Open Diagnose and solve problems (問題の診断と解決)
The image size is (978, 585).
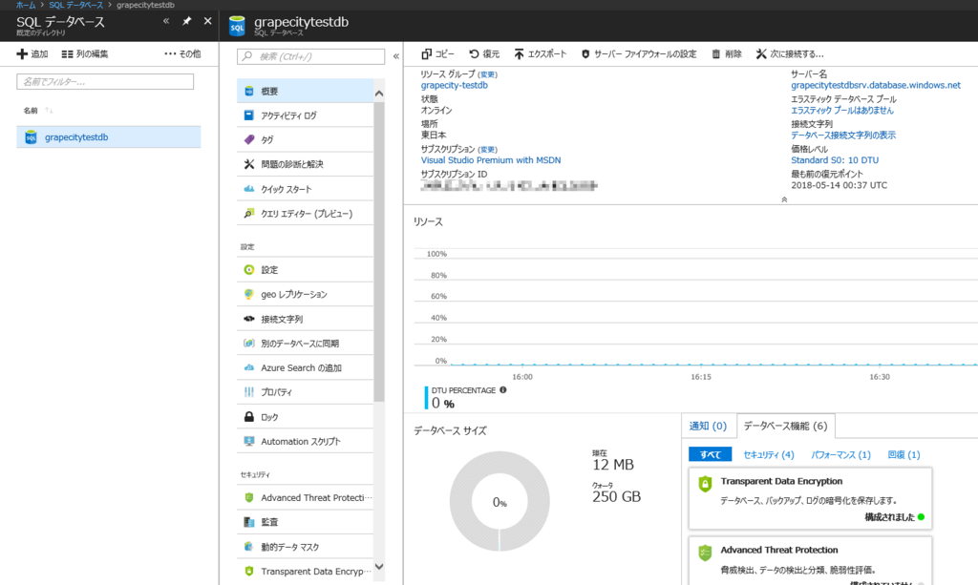(305, 164)
